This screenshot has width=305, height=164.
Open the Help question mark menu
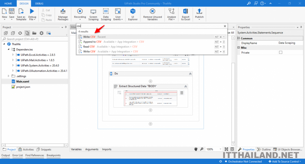(x=263, y=3)
